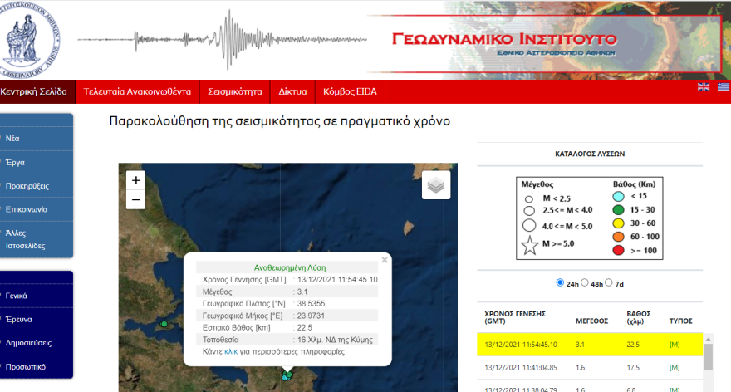Click the M < 2.5 legend circle
Image resolution: width=731 pixels, height=392 pixels.
[528, 199]
